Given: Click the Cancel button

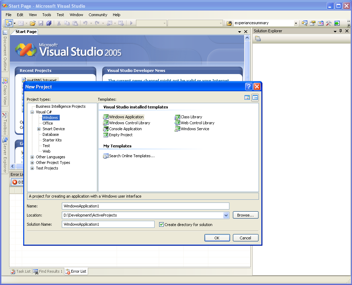Looking at the screenshot, I should coord(245,238).
